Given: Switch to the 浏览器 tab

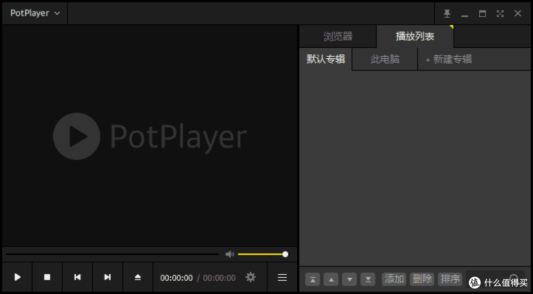Looking at the screenshot, I should pos(338,37).
